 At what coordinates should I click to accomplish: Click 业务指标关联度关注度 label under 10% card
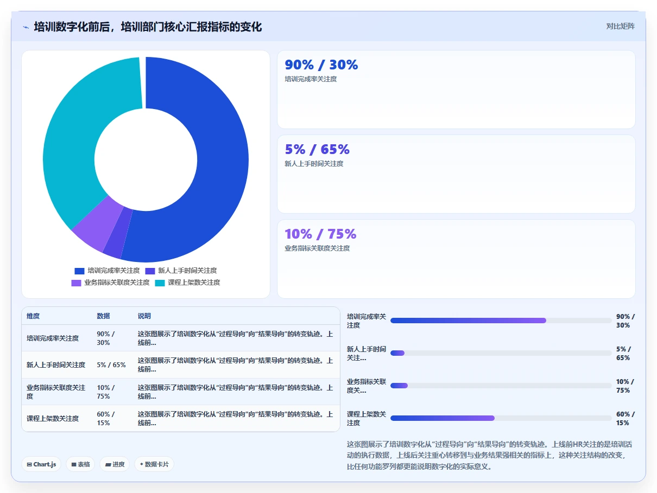point(317,248)
